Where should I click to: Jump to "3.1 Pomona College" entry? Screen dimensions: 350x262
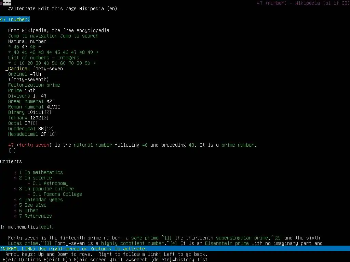[57, 194]
